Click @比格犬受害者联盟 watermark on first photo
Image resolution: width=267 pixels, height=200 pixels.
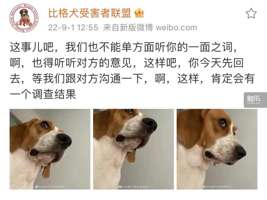pyautogui.click(x=52, y=187)
